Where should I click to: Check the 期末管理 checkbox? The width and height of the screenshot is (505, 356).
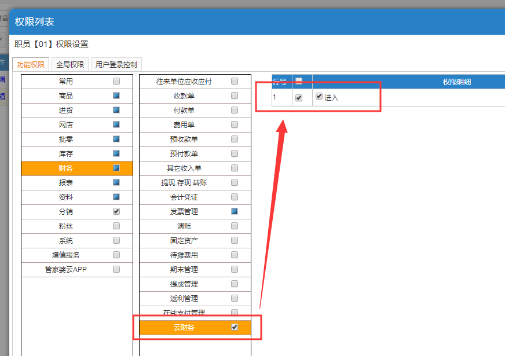click(235, 269)
